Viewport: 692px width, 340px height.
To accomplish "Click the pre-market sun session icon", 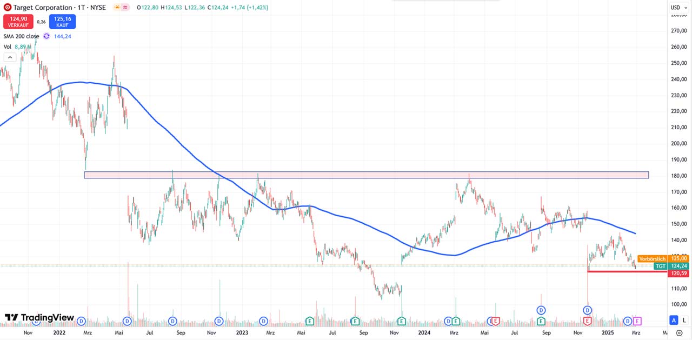I will 117,8.
